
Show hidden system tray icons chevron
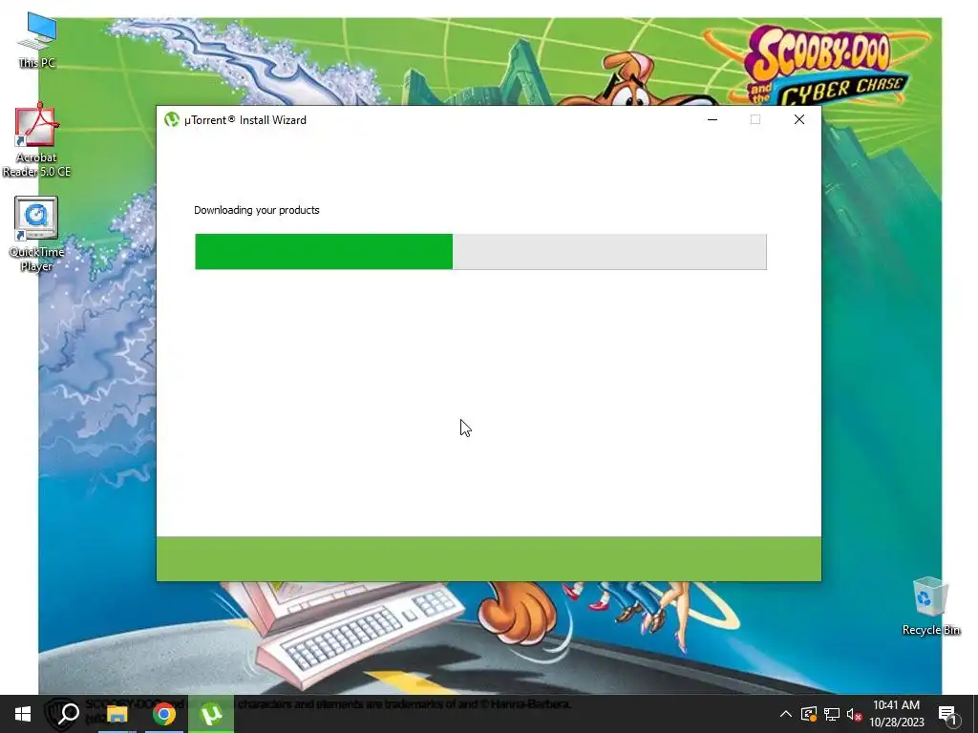pos(786,714)
